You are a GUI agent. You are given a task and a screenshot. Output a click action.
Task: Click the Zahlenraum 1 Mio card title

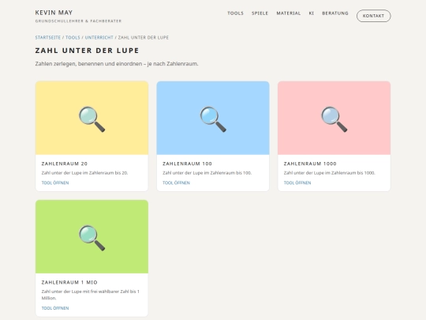tap(69, 282)
